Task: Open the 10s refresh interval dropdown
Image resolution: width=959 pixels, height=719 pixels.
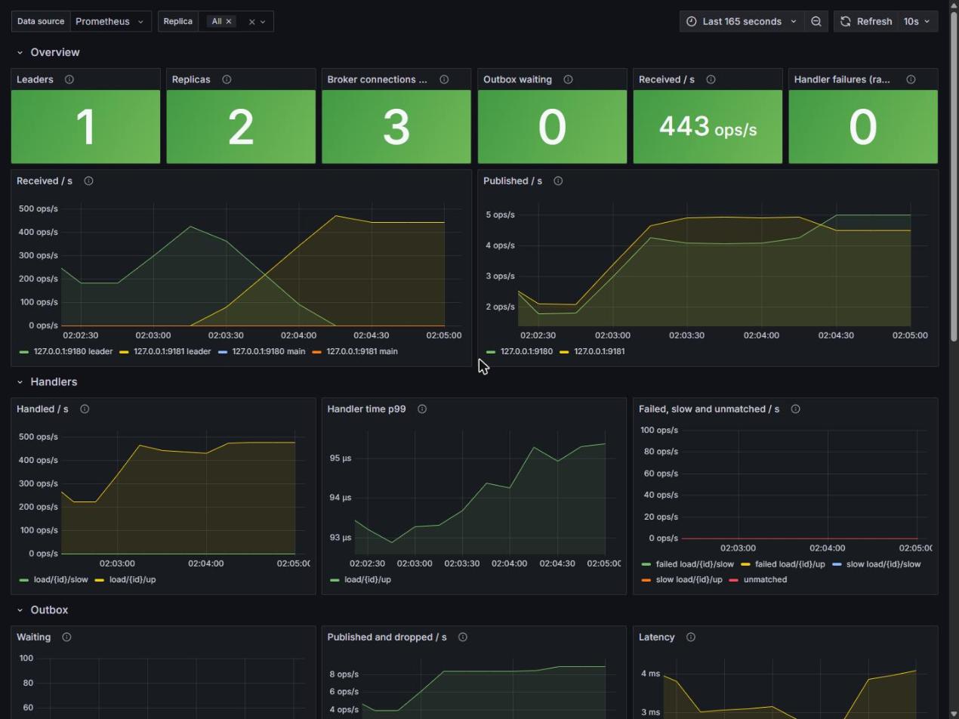Action: tap(917, 21)
